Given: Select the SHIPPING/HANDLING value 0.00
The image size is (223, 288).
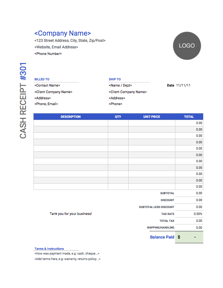Looking at the screenshot, I should pyautogui.click(x=199, y=228).
